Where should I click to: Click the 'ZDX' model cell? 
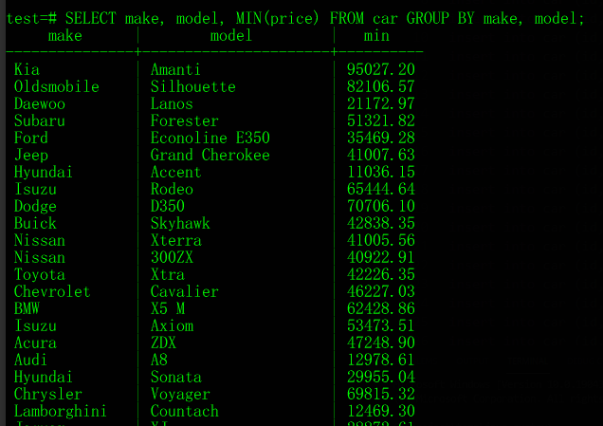pyautogui.click(x=163, y=343)
